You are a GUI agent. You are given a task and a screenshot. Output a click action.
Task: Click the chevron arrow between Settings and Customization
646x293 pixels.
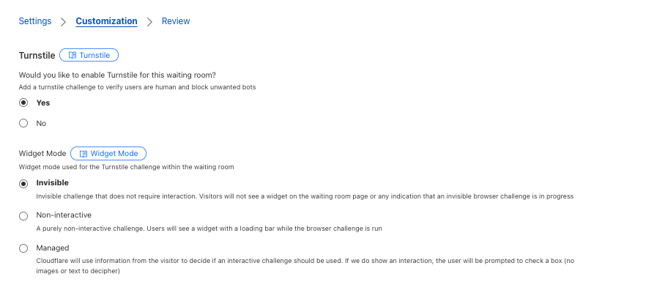63,22
